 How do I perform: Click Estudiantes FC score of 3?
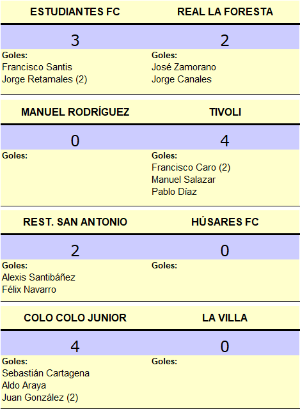(75, 40)
